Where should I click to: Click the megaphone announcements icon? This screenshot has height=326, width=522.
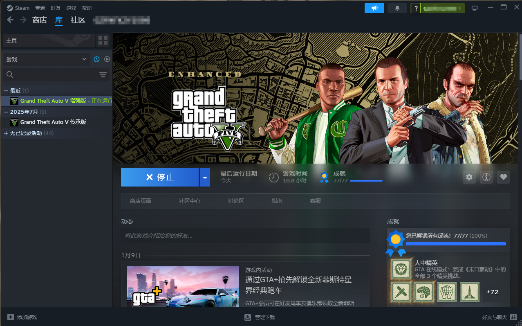[x=374, y=8]
